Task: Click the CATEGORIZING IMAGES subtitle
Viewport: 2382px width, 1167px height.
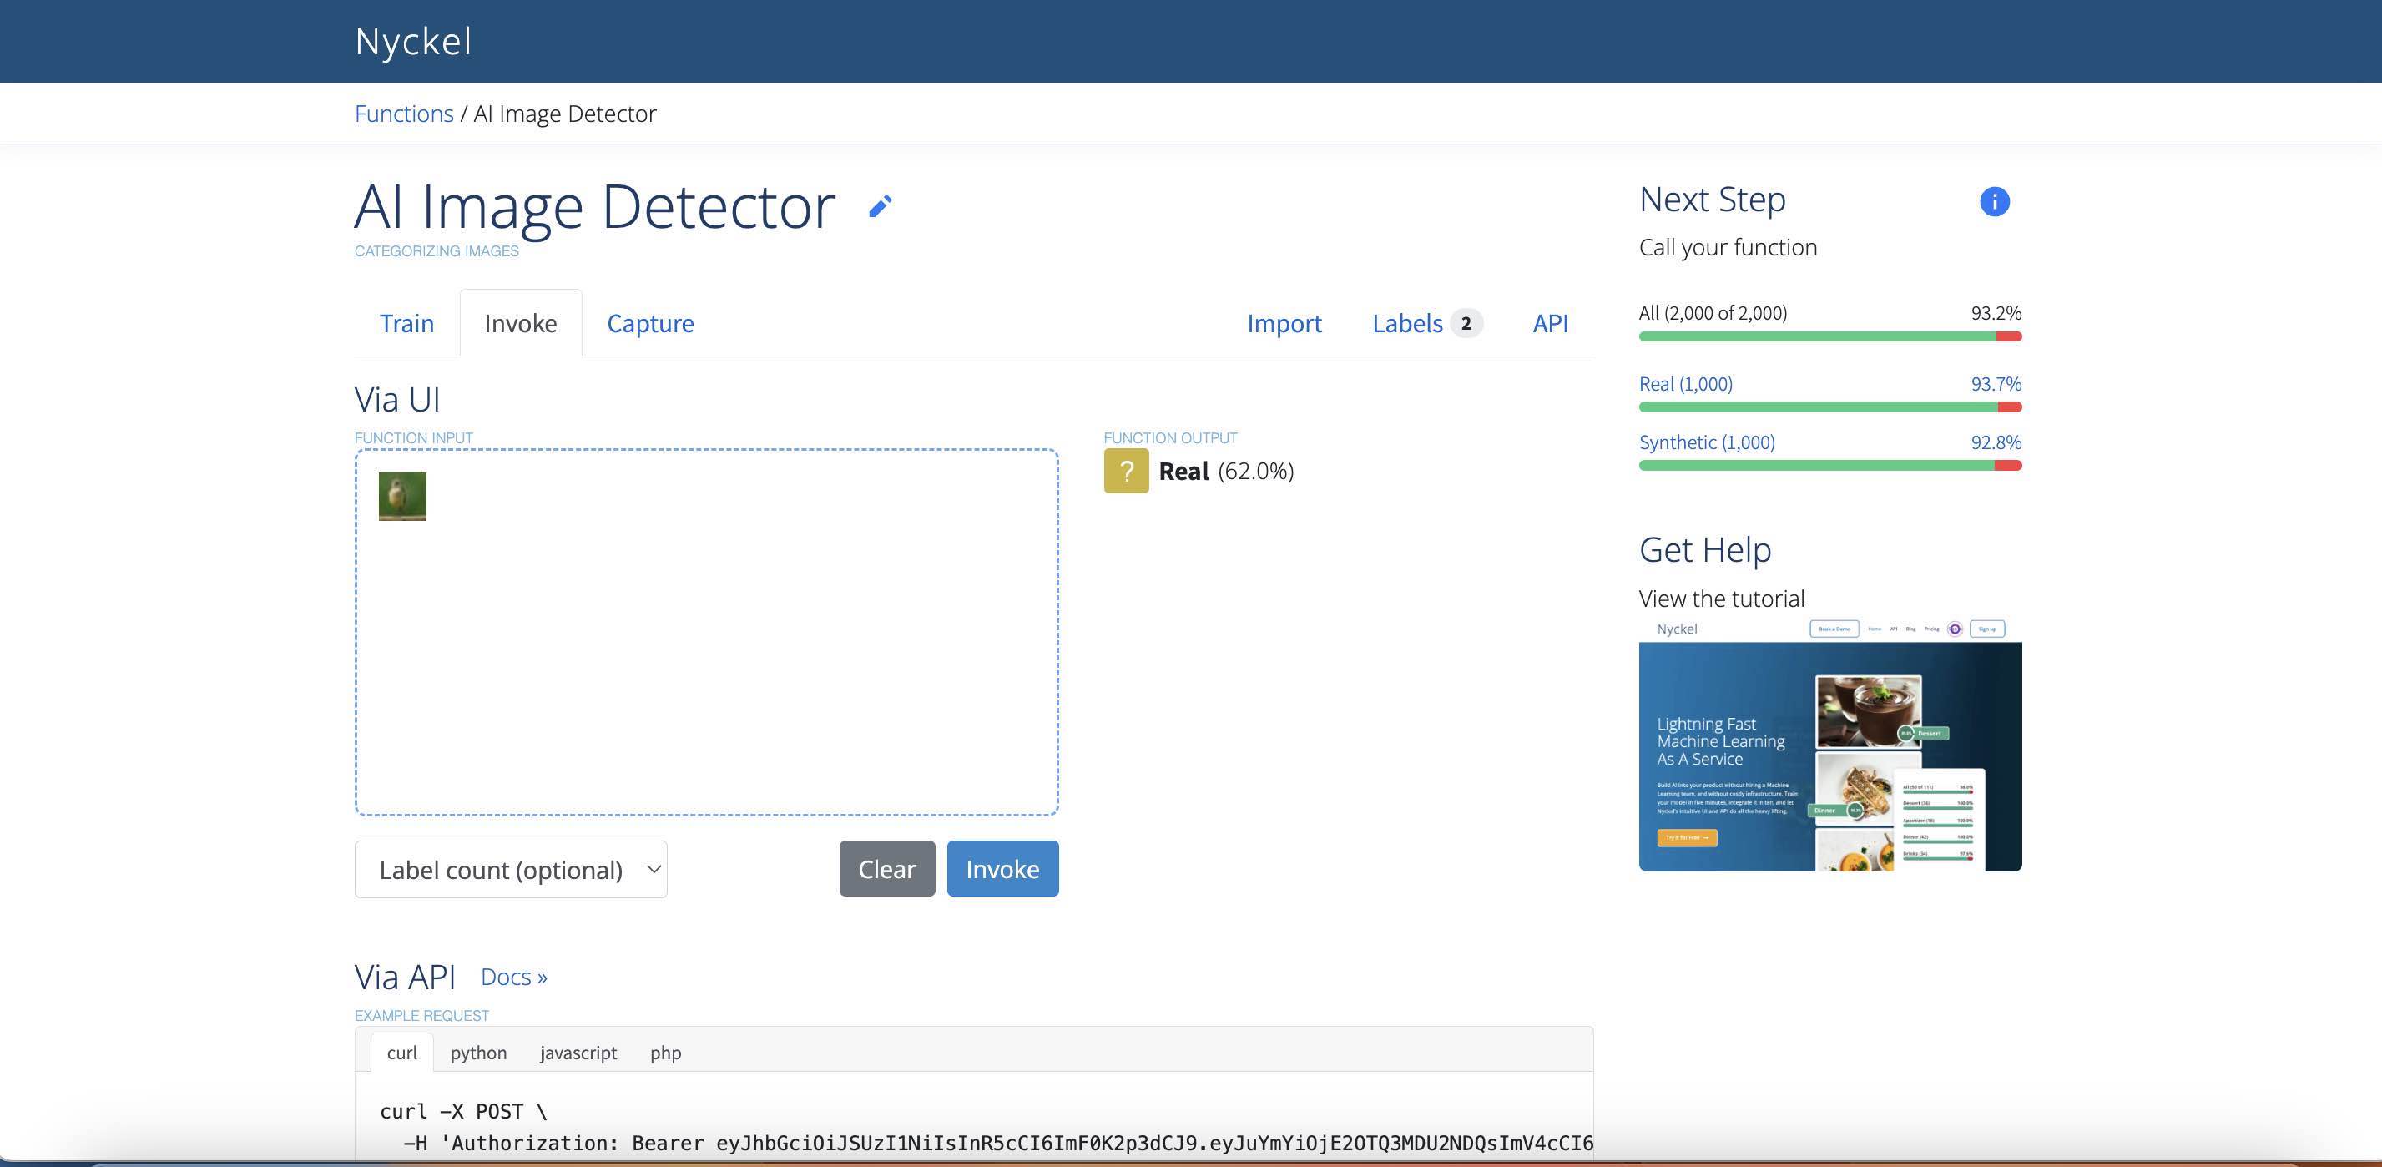Action: click(x=437, y=250)
